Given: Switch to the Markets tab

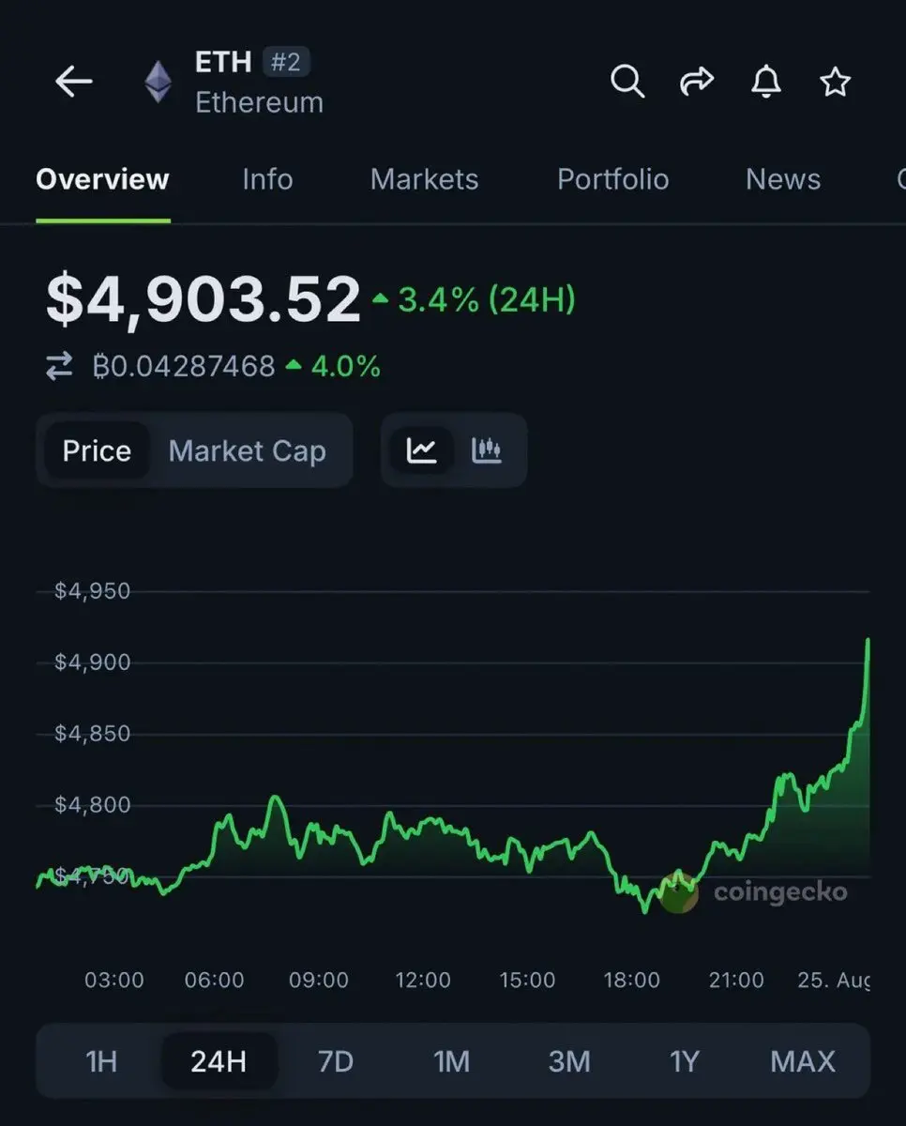Looking at the screenshot, I should tap(425, 179).
